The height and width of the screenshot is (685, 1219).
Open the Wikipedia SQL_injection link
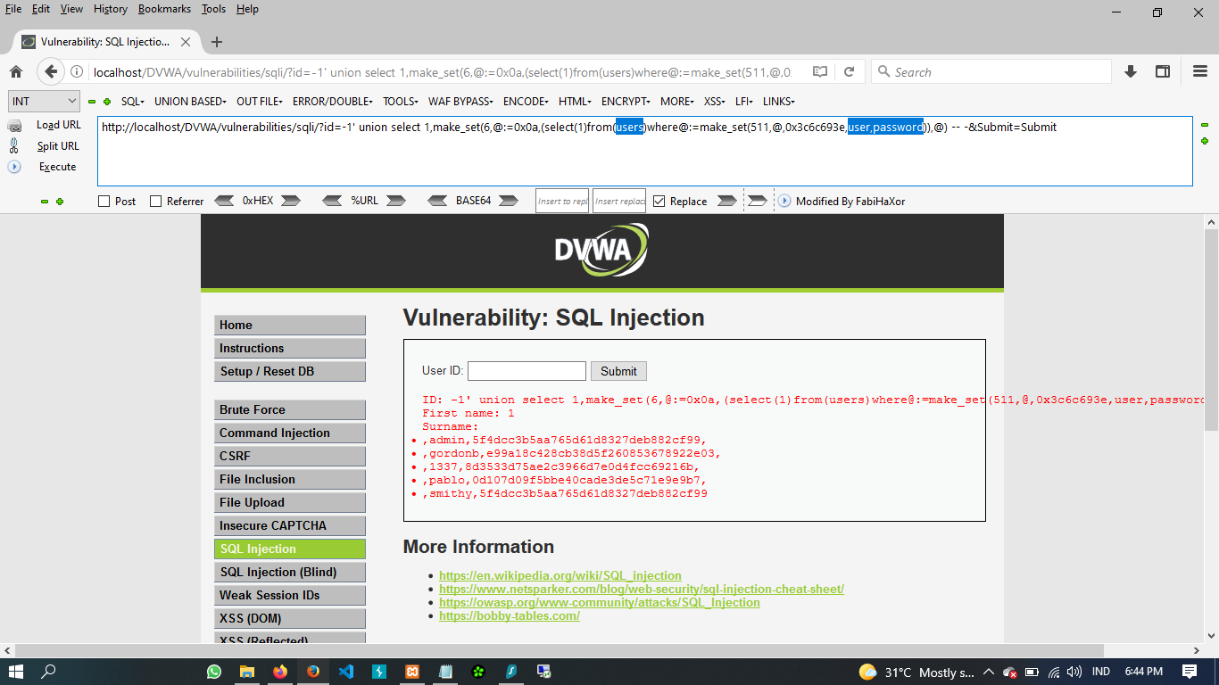(x=560, y=575)
